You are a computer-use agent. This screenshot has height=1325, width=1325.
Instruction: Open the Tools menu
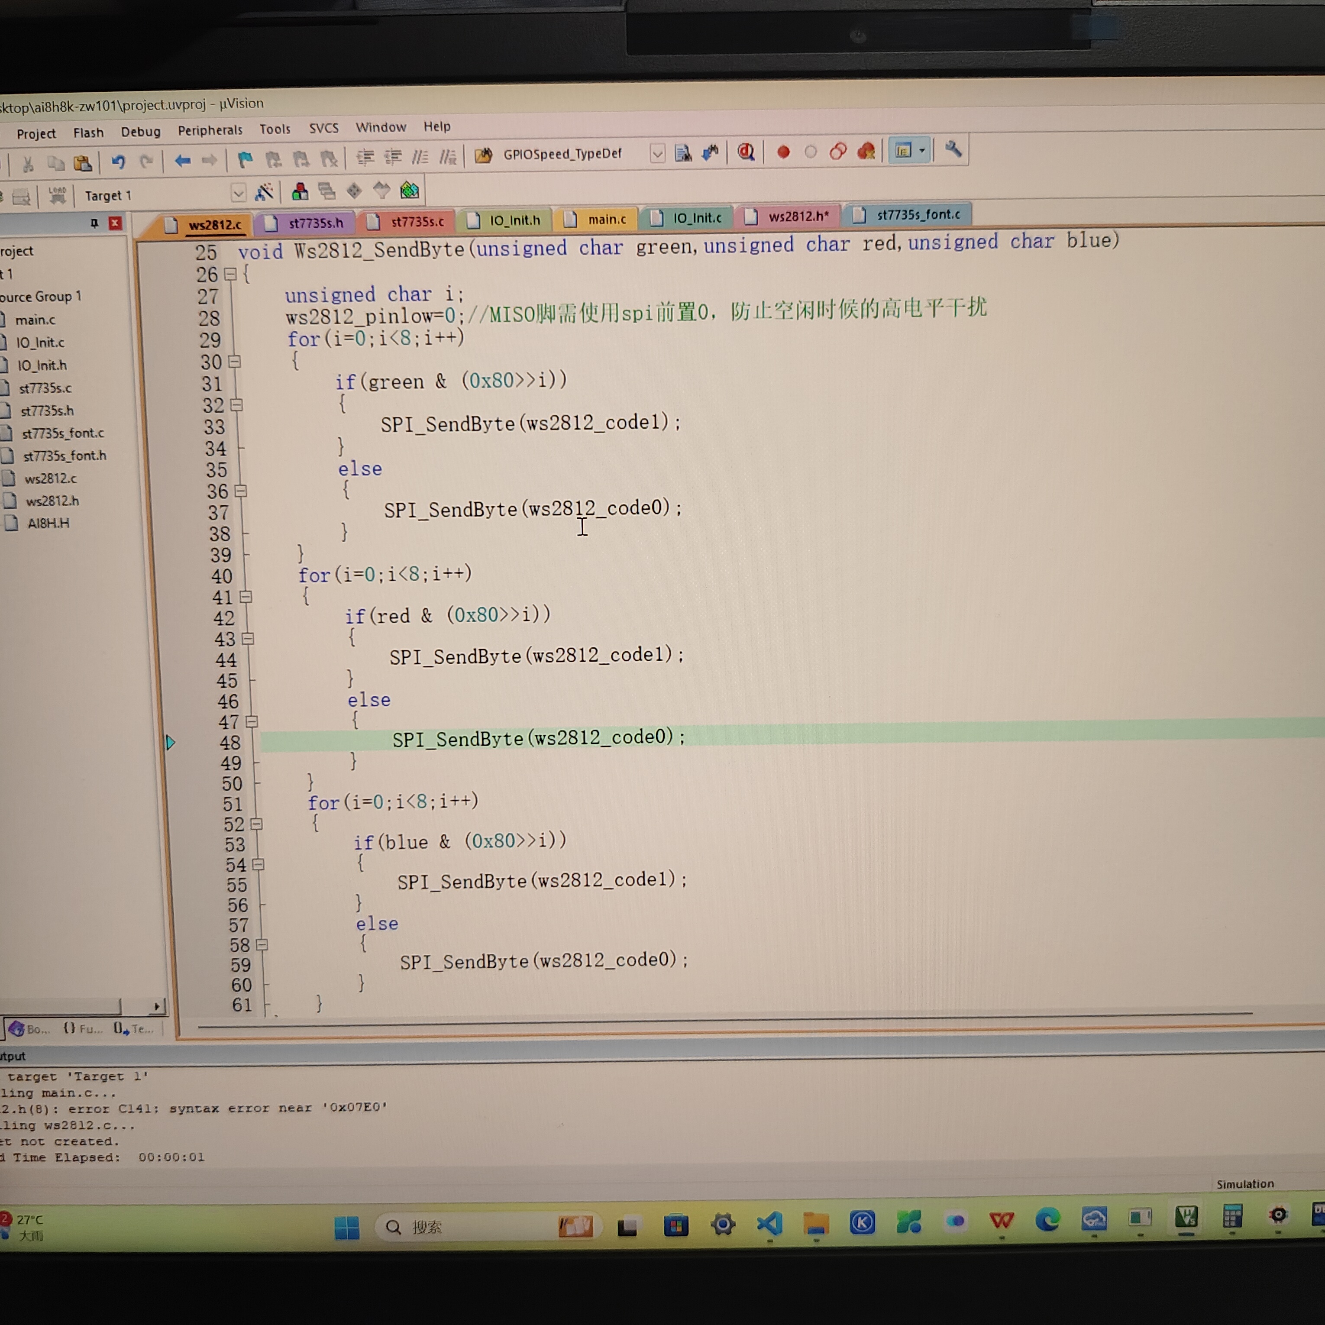[275, 129]
